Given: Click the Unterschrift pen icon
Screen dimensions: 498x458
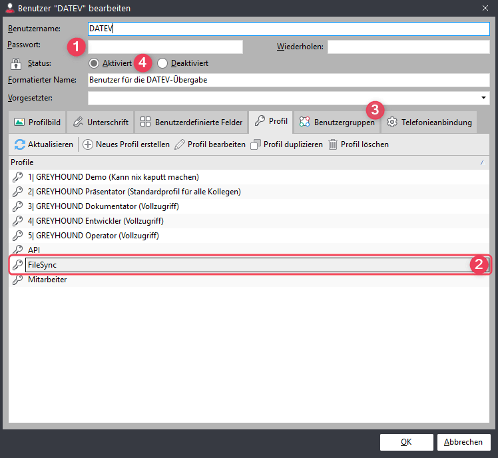Looking at the screenshot, I should click(x=78, y=122).
